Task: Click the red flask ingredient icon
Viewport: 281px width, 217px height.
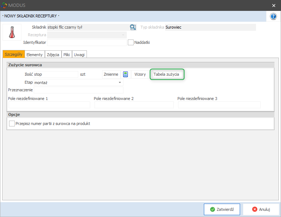Action: point(12,32)
